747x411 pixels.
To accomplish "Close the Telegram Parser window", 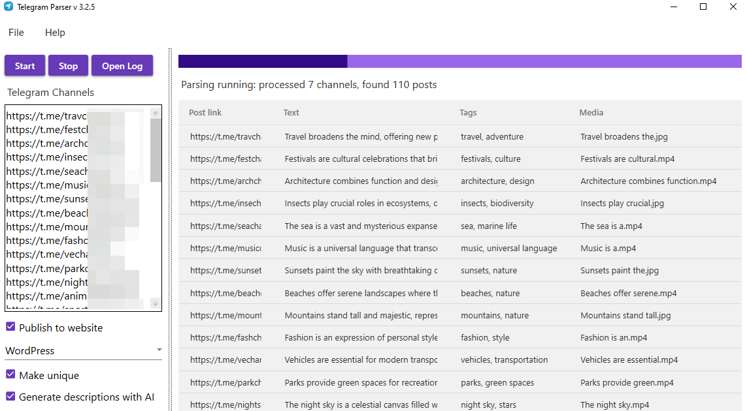I will click(733, 7).
